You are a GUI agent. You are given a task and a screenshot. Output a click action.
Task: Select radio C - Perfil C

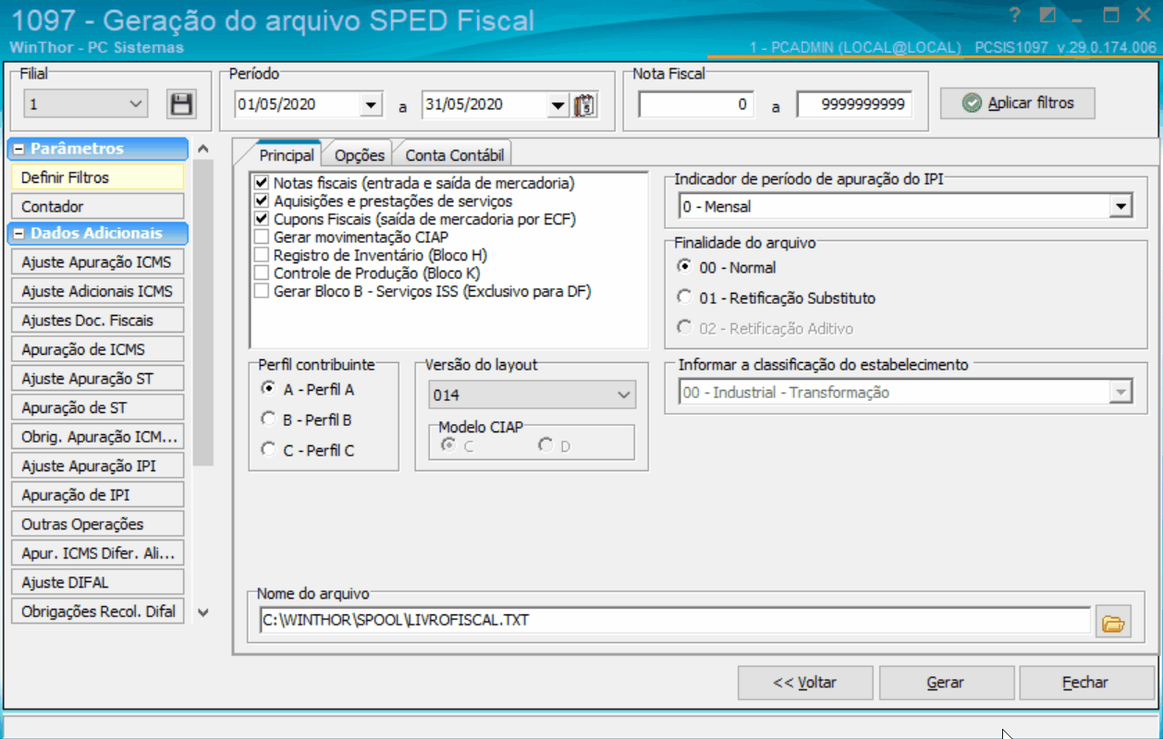(268, 450)
